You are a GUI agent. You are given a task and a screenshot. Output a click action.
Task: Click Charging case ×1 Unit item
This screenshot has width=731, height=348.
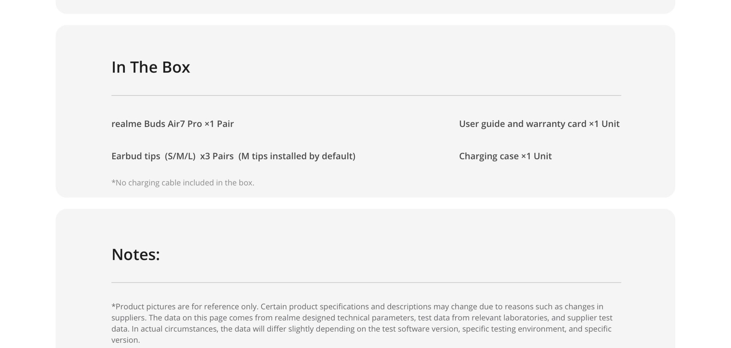pyautogui.click(x=505, y=156)
